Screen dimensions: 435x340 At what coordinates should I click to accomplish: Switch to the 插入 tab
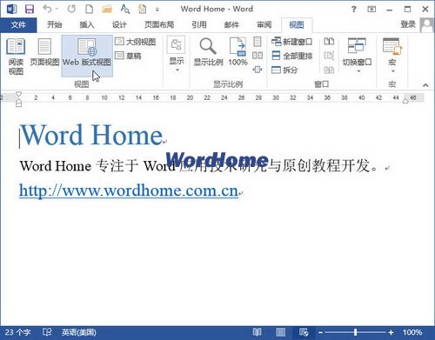(x=87, y=24)
